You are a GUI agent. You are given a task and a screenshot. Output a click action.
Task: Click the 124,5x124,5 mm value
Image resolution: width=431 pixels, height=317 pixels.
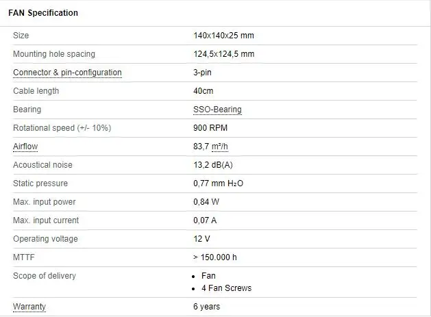click(223, 54)
